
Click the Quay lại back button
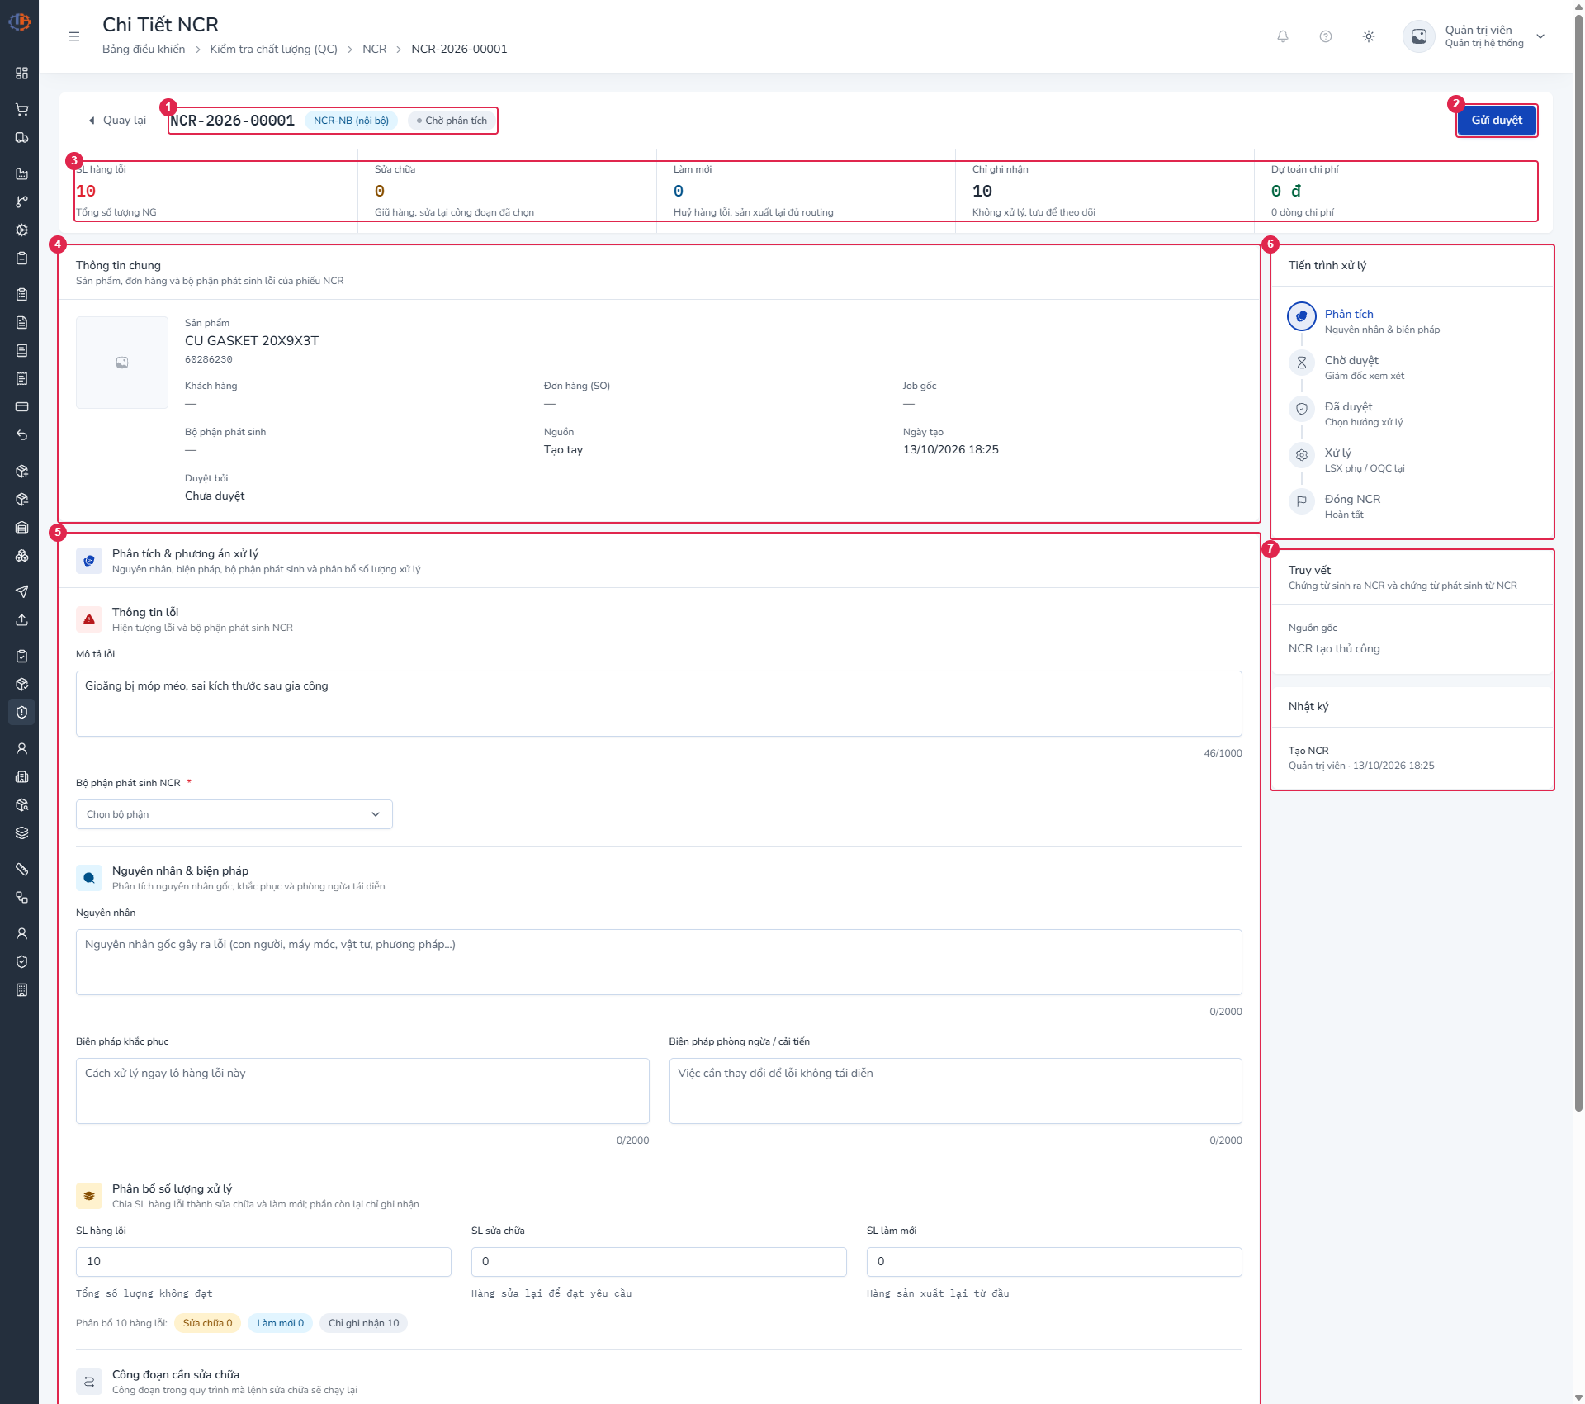[x=116, y=121]
